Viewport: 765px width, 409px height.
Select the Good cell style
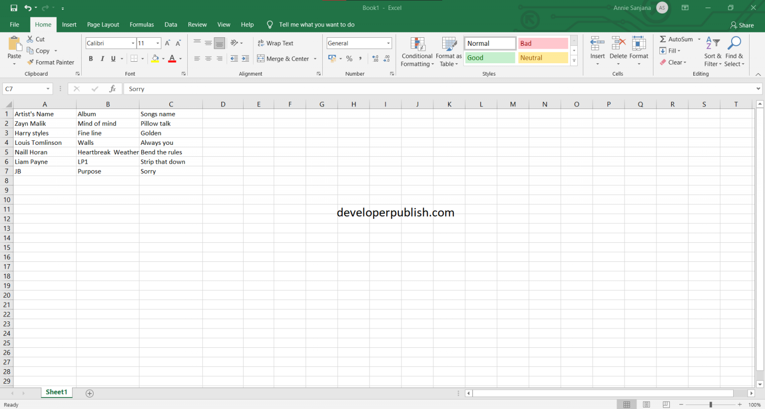pos(489,58)
